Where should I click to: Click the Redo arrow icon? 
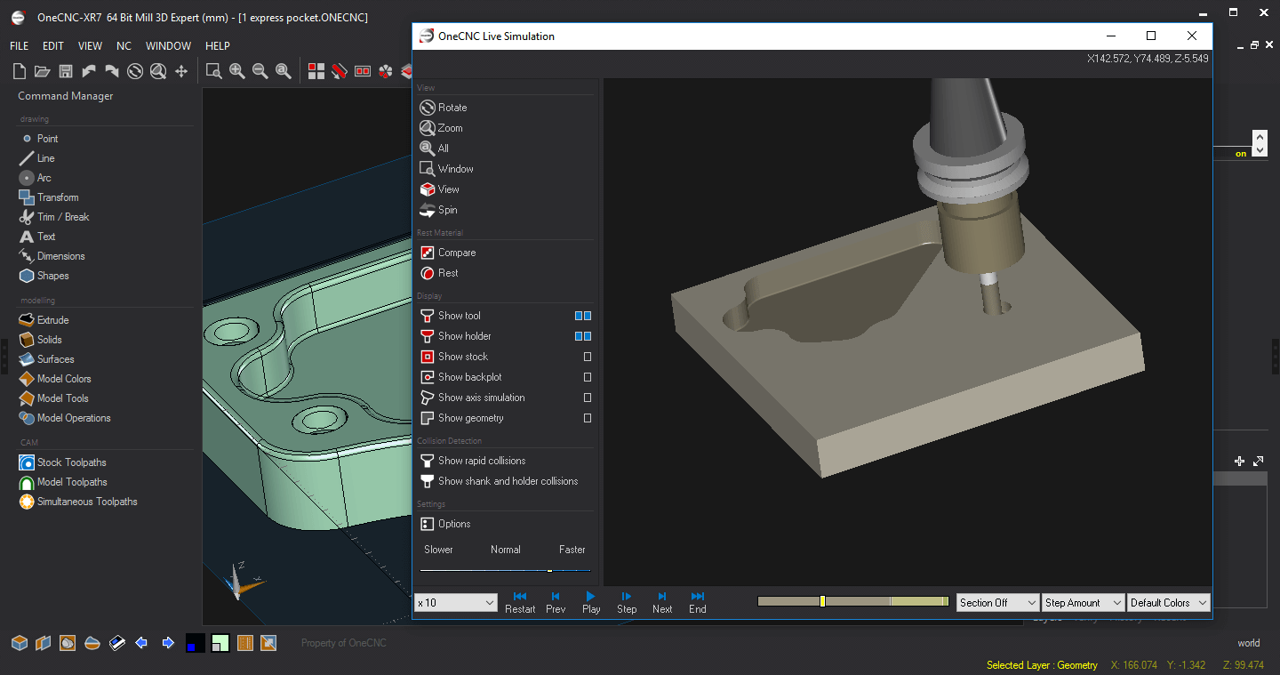(111, 72)
